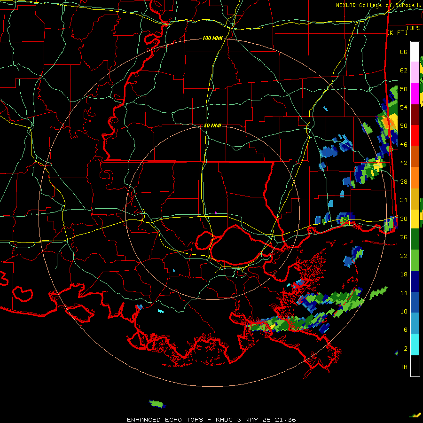
Task: Click the 50 value on the scale
Action: (x=404, y=126)
